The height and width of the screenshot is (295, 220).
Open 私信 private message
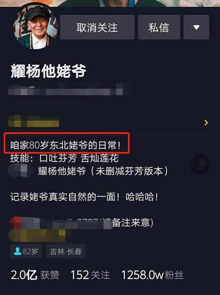159,27
